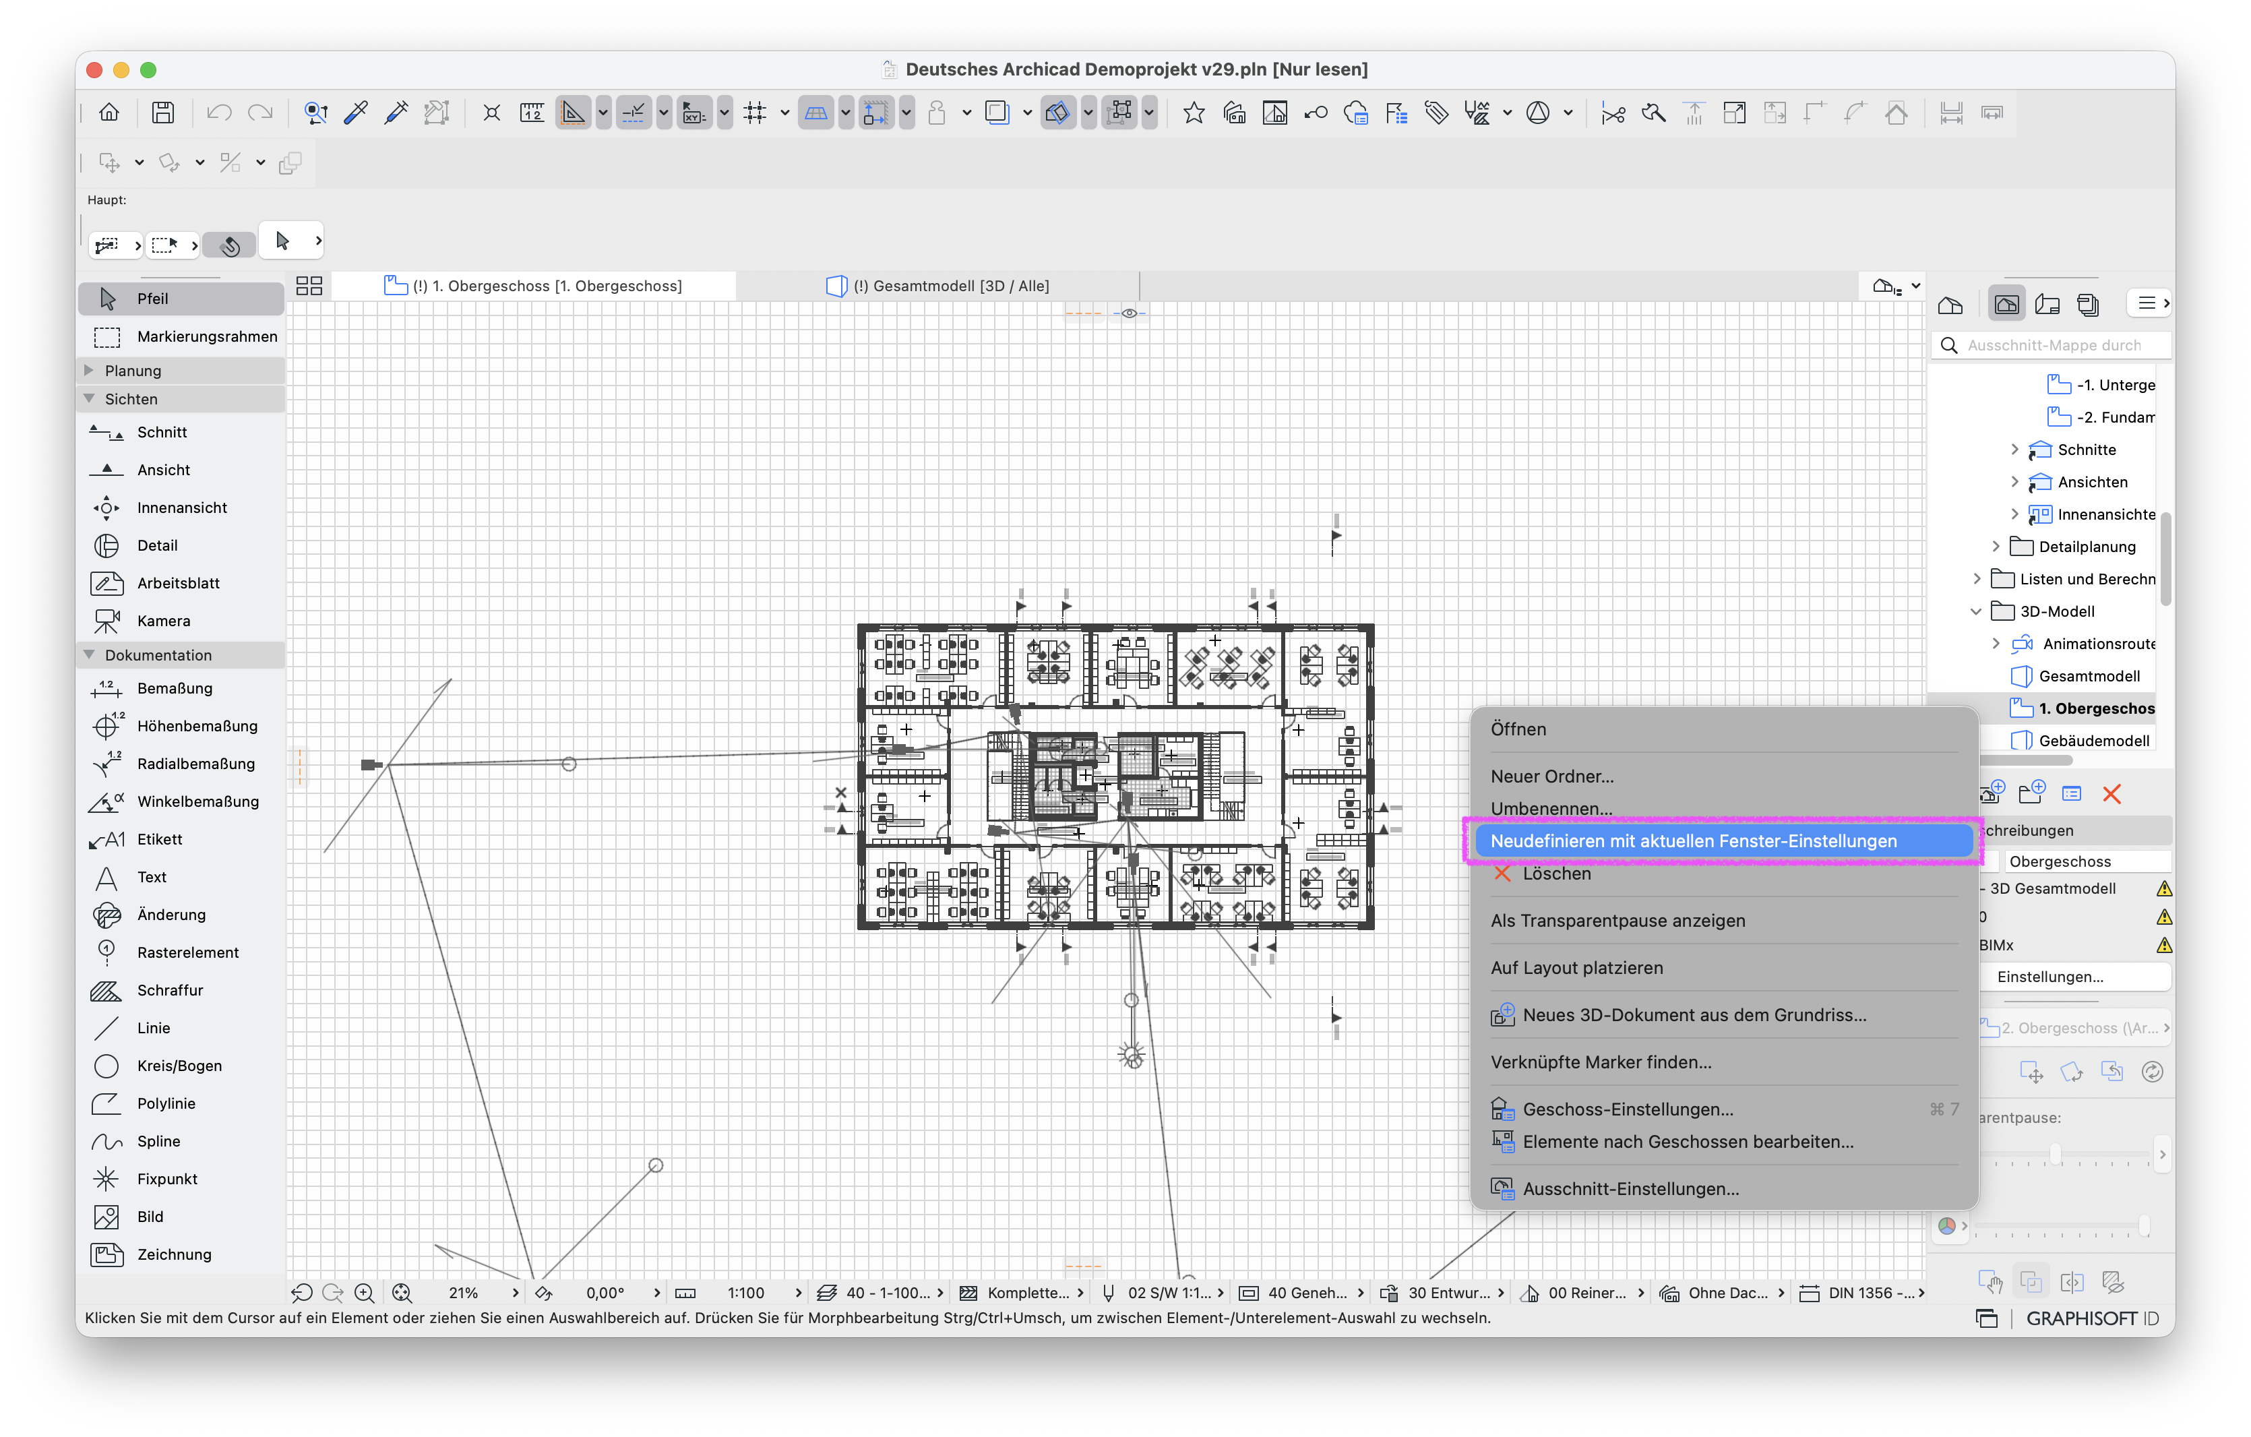
Task: Click the save floppy disk icon
Action: point(162,113)
